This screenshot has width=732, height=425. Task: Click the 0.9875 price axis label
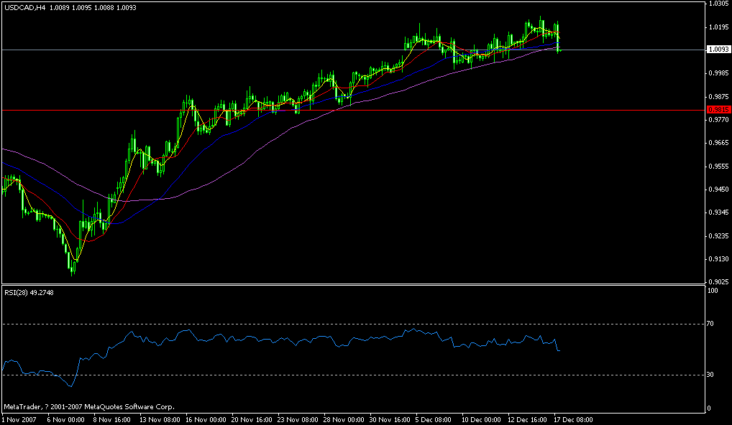719,96
